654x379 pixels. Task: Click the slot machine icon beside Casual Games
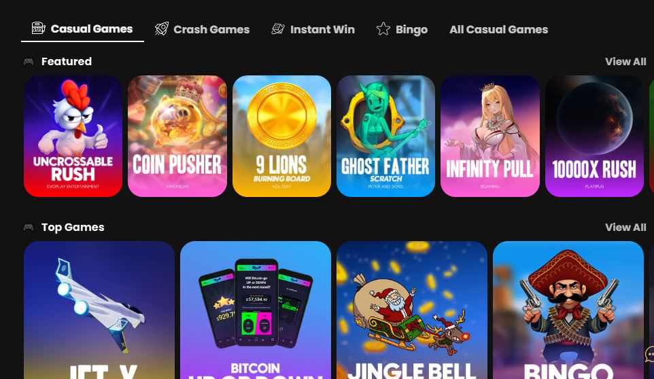[38, 29]
